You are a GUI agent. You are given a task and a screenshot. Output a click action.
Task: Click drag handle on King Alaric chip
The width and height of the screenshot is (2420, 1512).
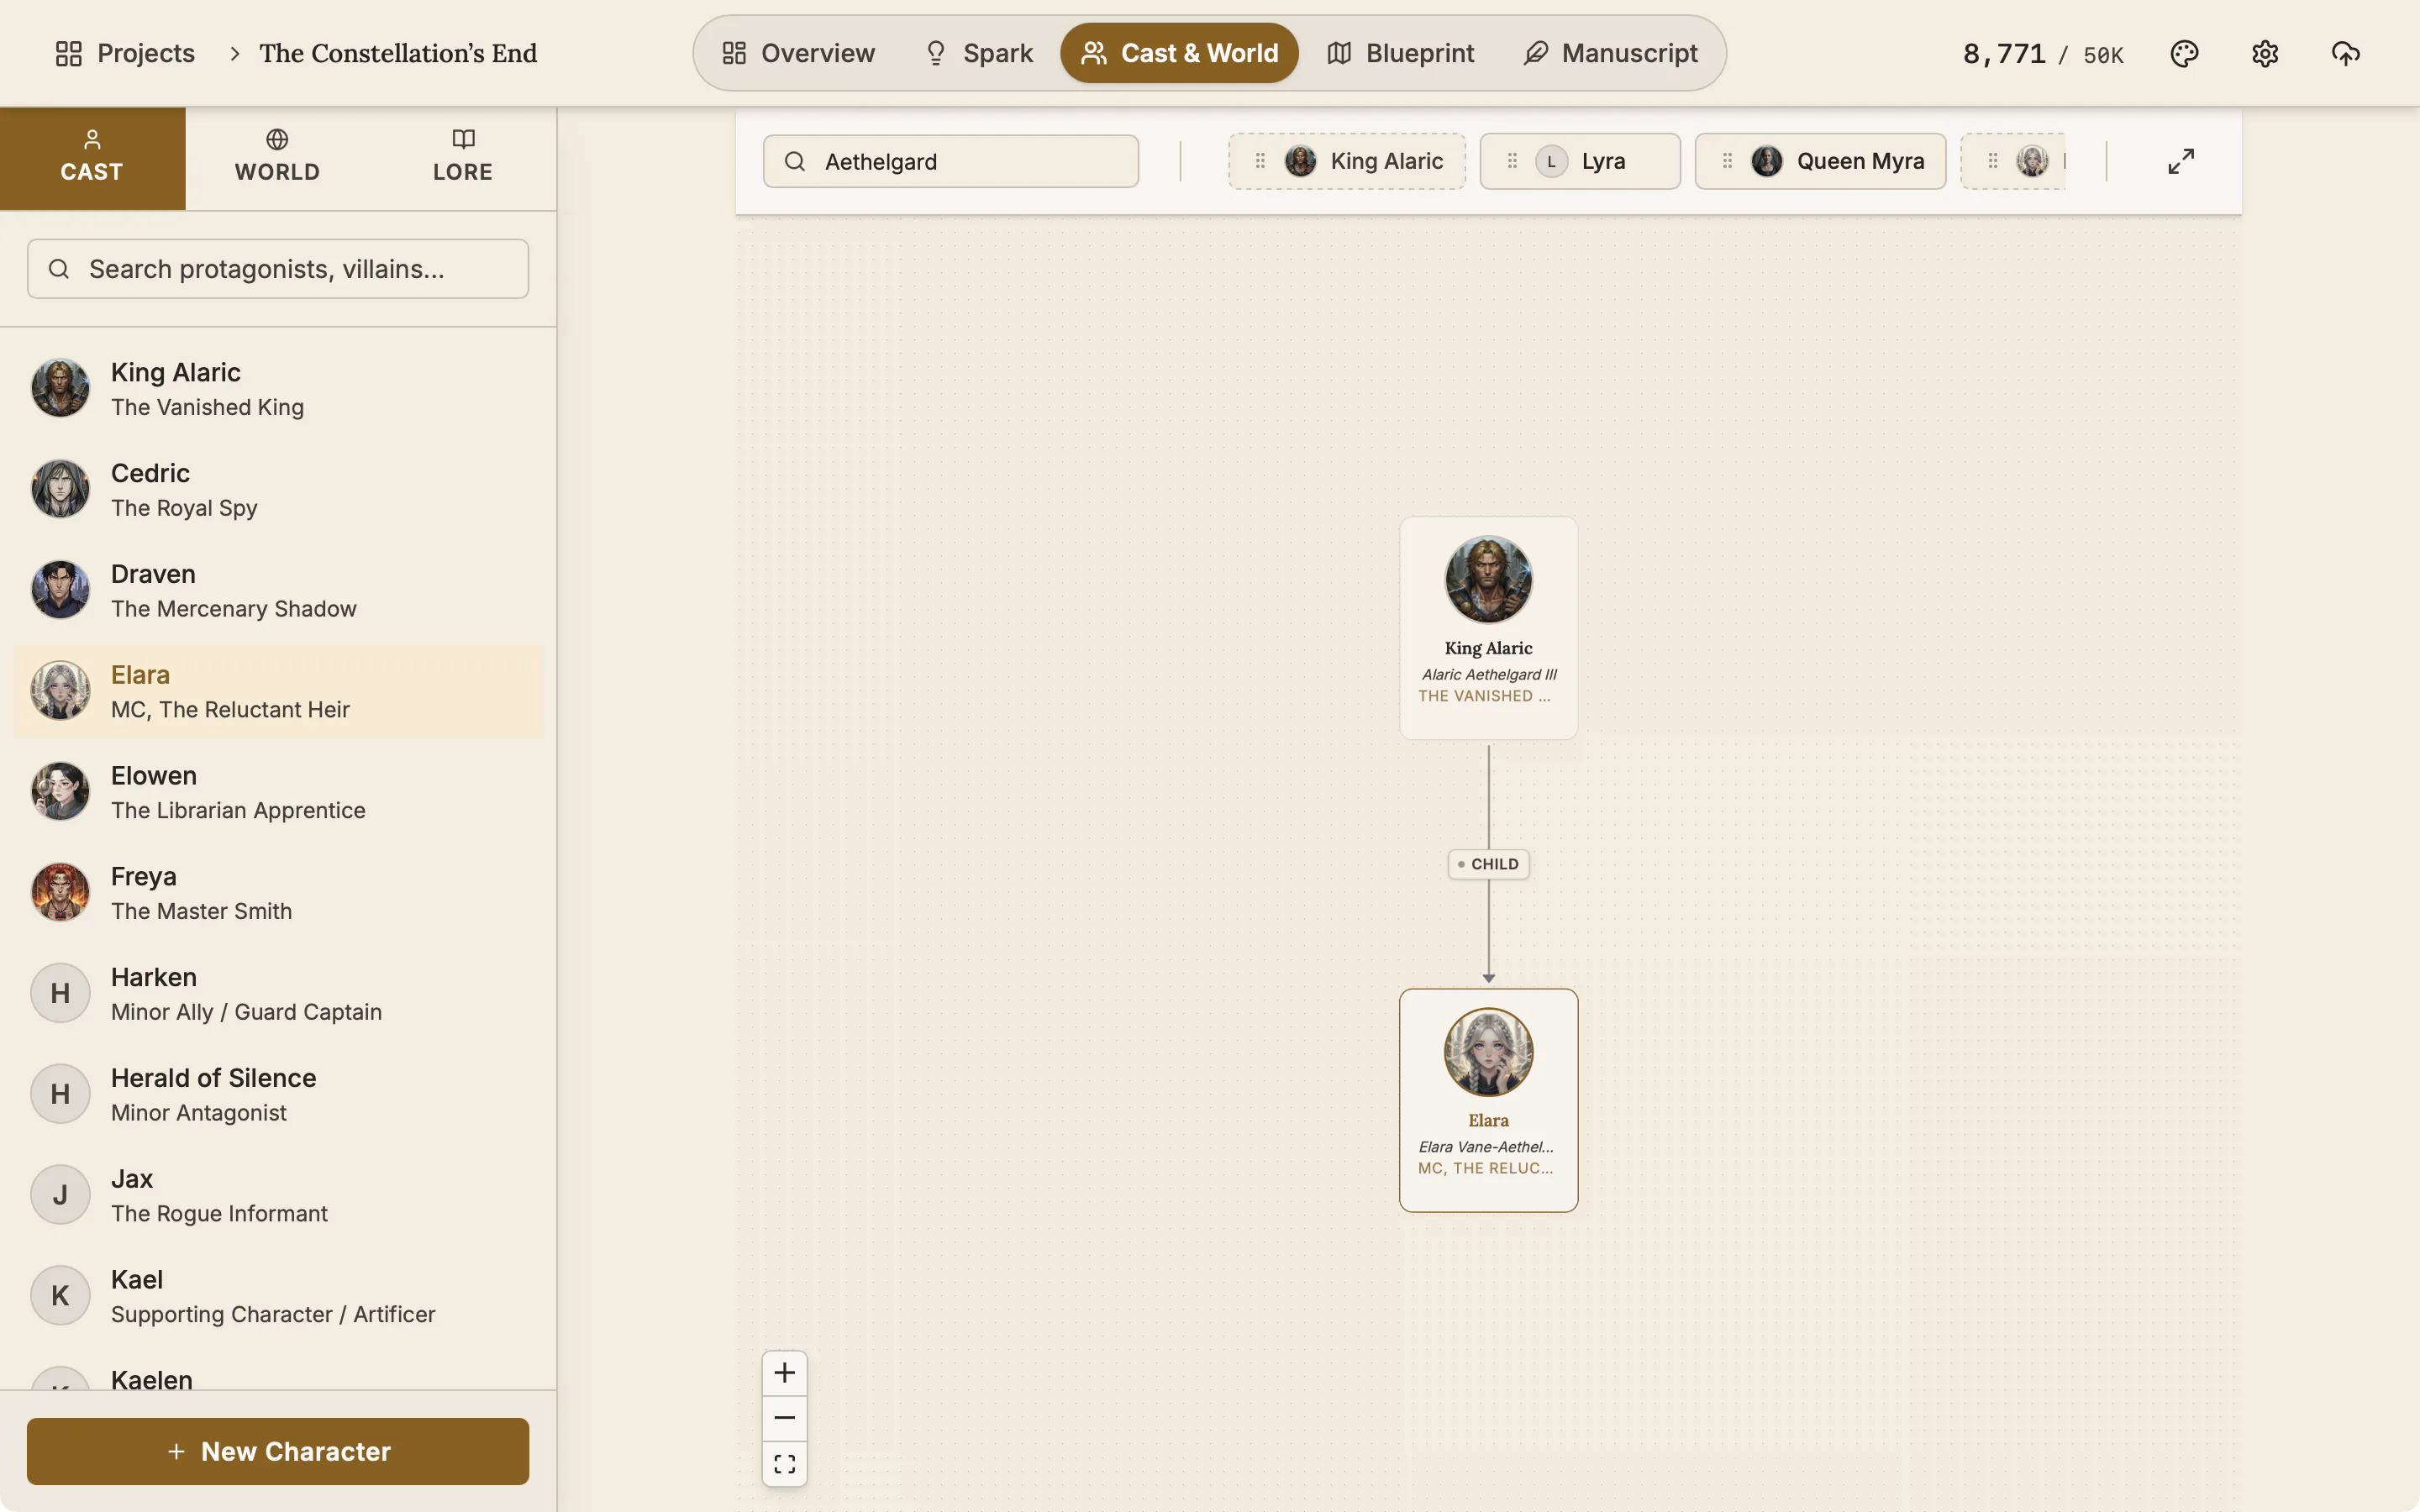[1260, 161]
